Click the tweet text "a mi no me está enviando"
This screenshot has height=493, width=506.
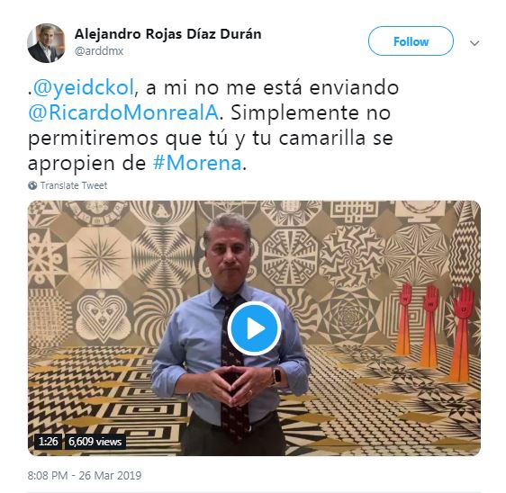(x=273, y=87)
